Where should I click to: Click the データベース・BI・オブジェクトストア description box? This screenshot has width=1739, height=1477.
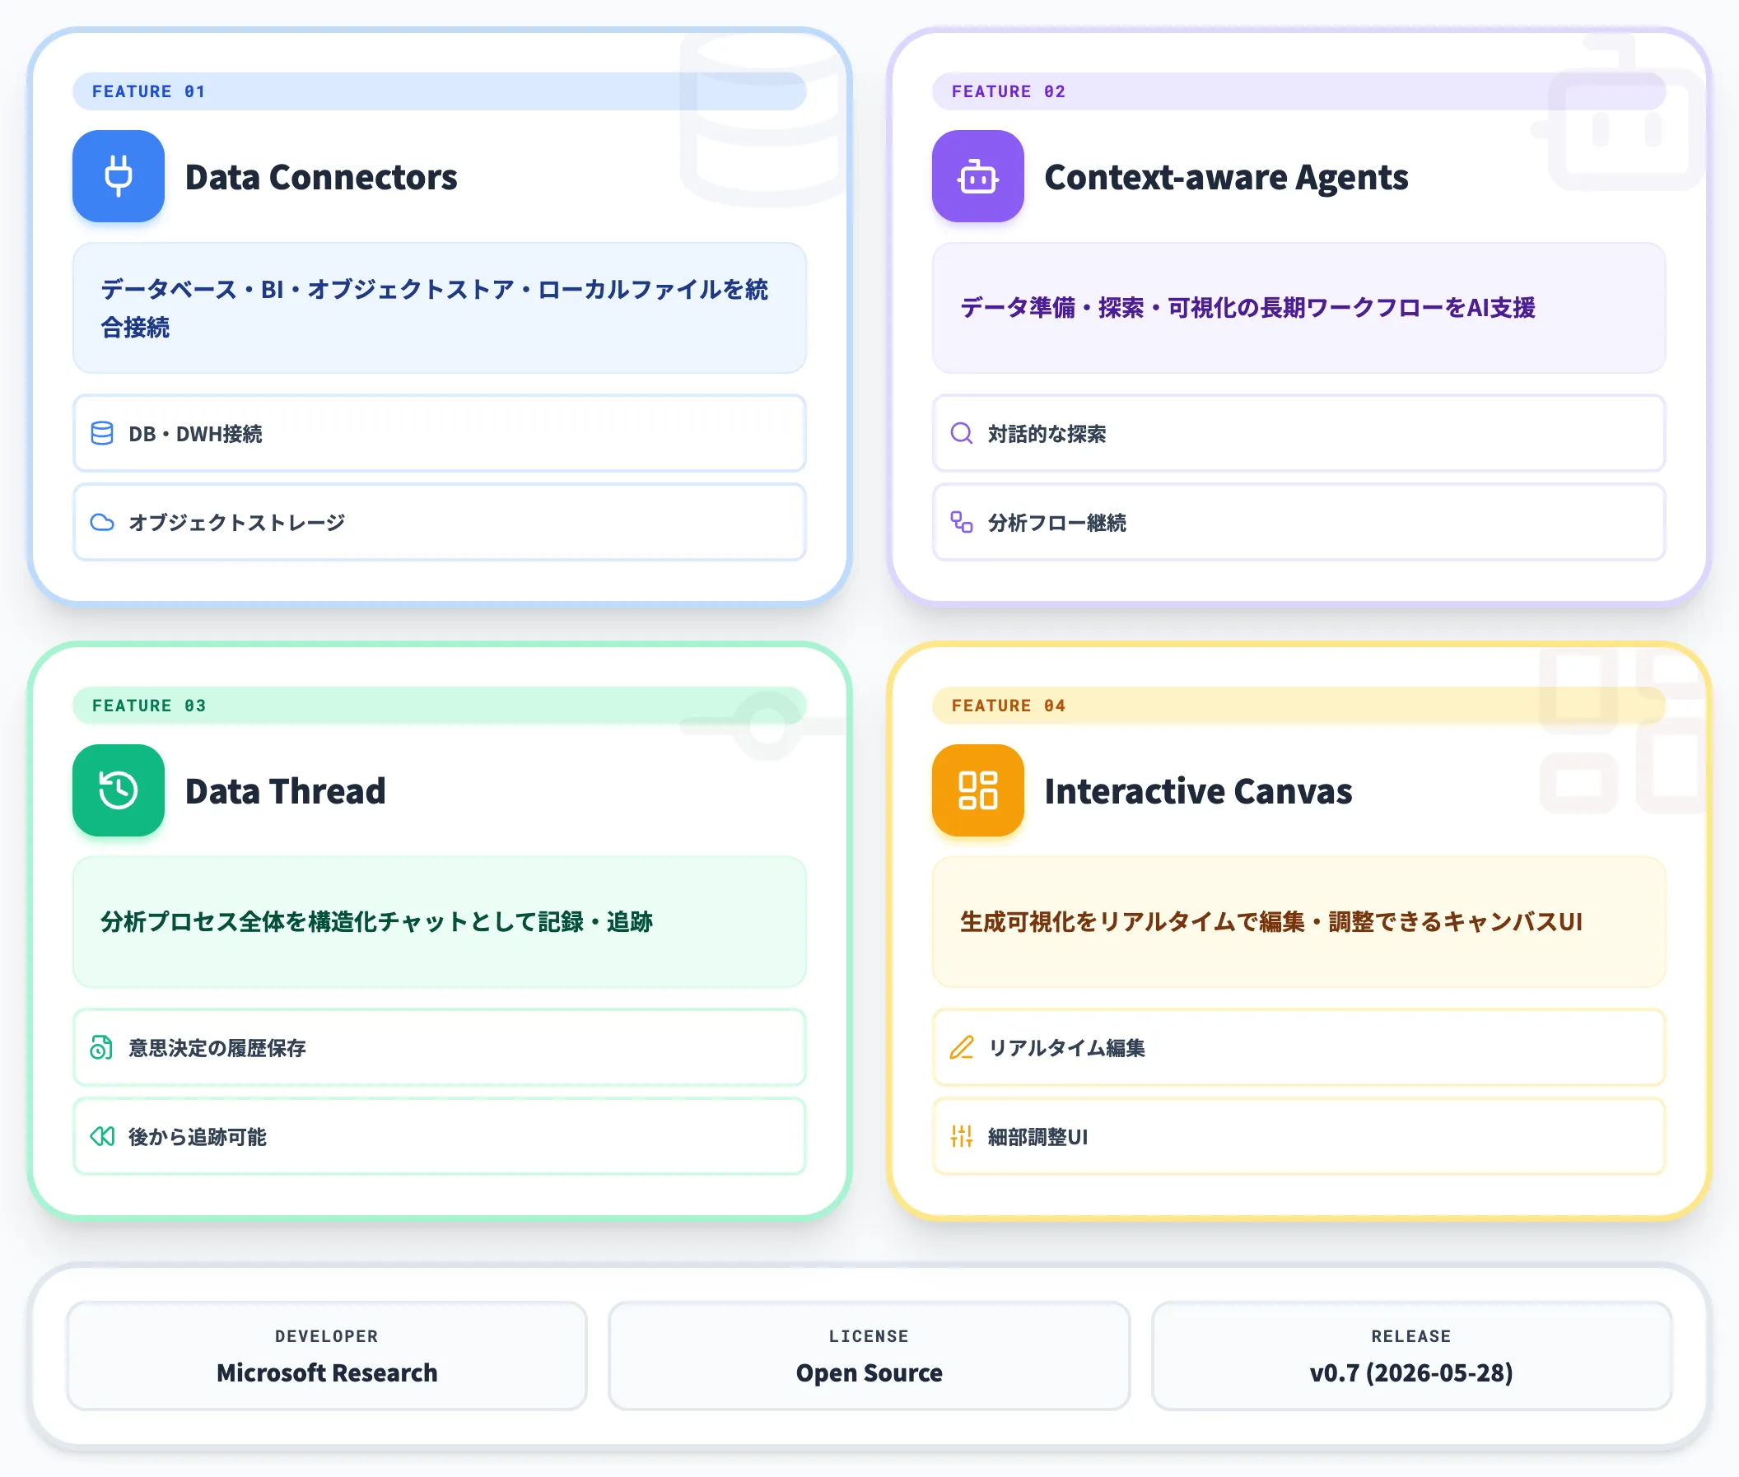[440, 308]
